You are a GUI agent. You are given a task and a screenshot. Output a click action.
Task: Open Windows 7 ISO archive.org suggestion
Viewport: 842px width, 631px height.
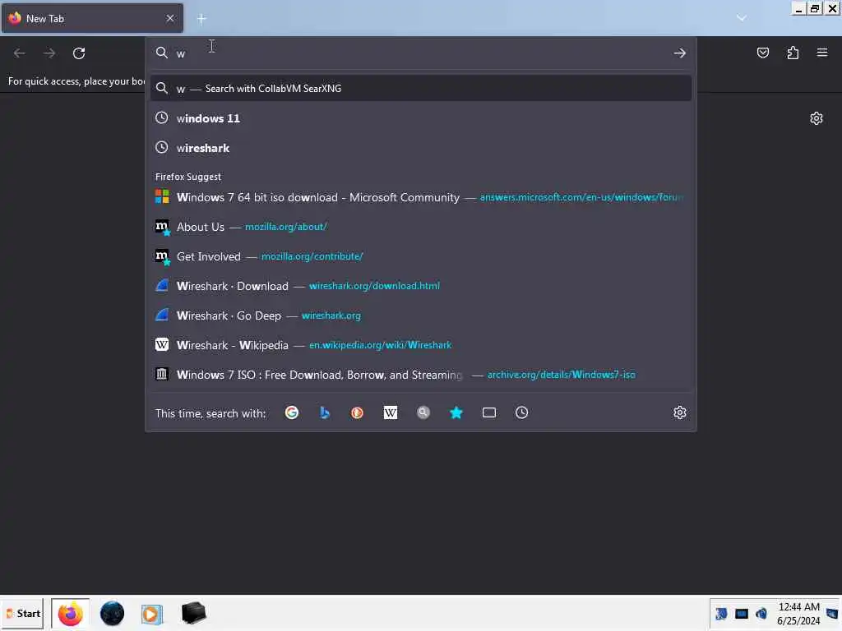421,375
